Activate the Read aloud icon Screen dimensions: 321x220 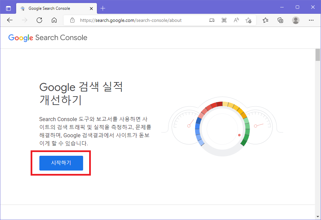pyautogui.click(x=236, y=20)
